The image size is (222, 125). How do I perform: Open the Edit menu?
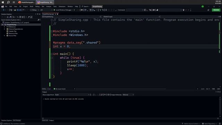coord(11,7)
